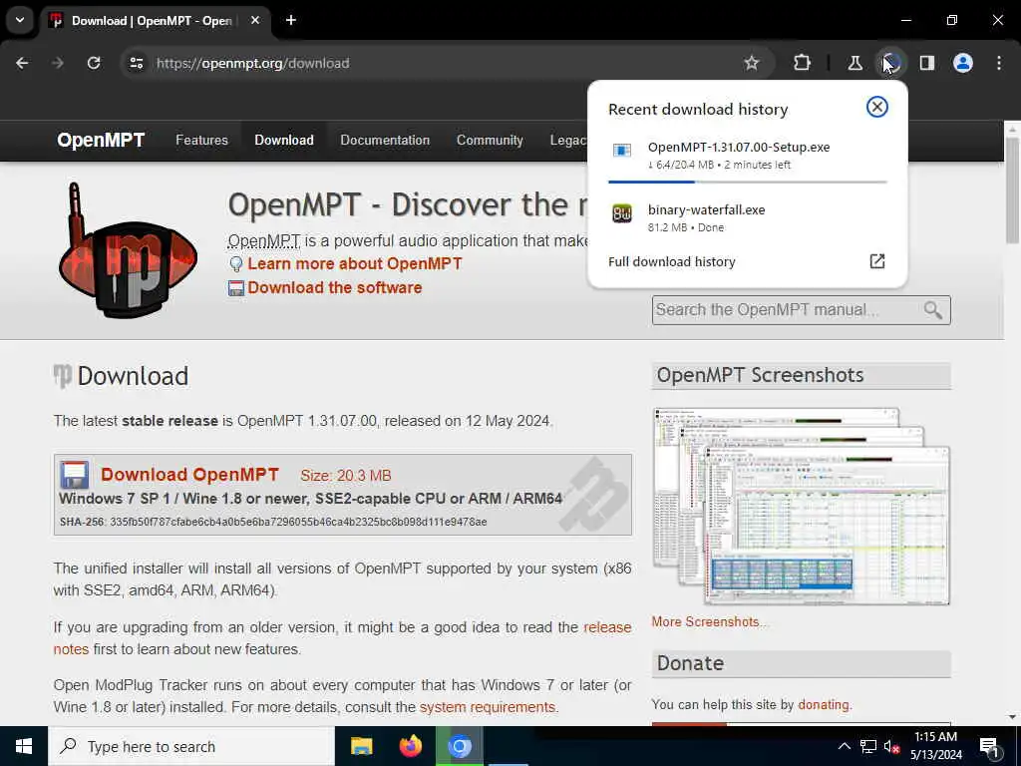This screenshot has height=766, width=1021.
Task: Open the notification center icon
Action: tap(989, 747)
